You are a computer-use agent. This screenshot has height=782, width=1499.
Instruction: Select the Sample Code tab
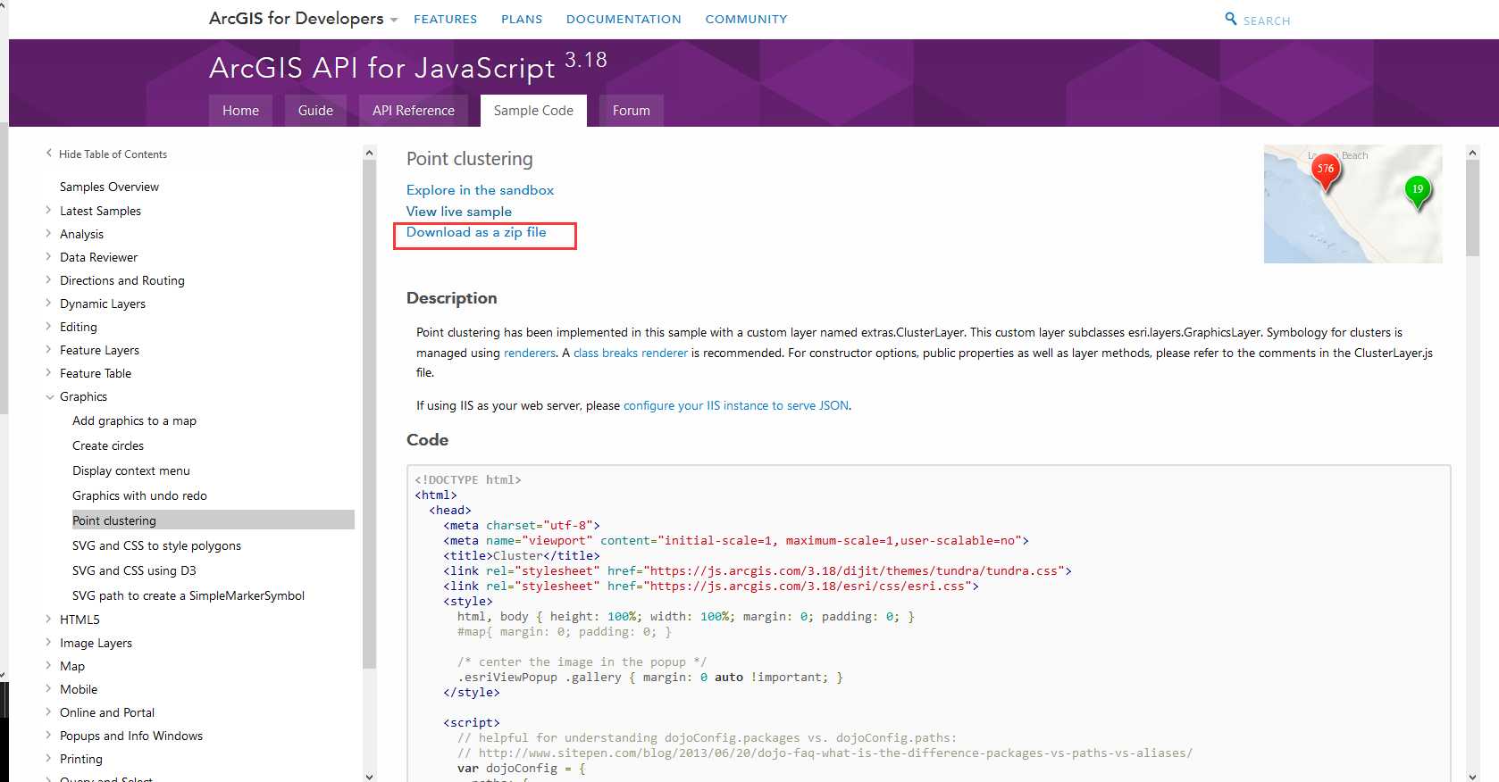coord(533,111)
